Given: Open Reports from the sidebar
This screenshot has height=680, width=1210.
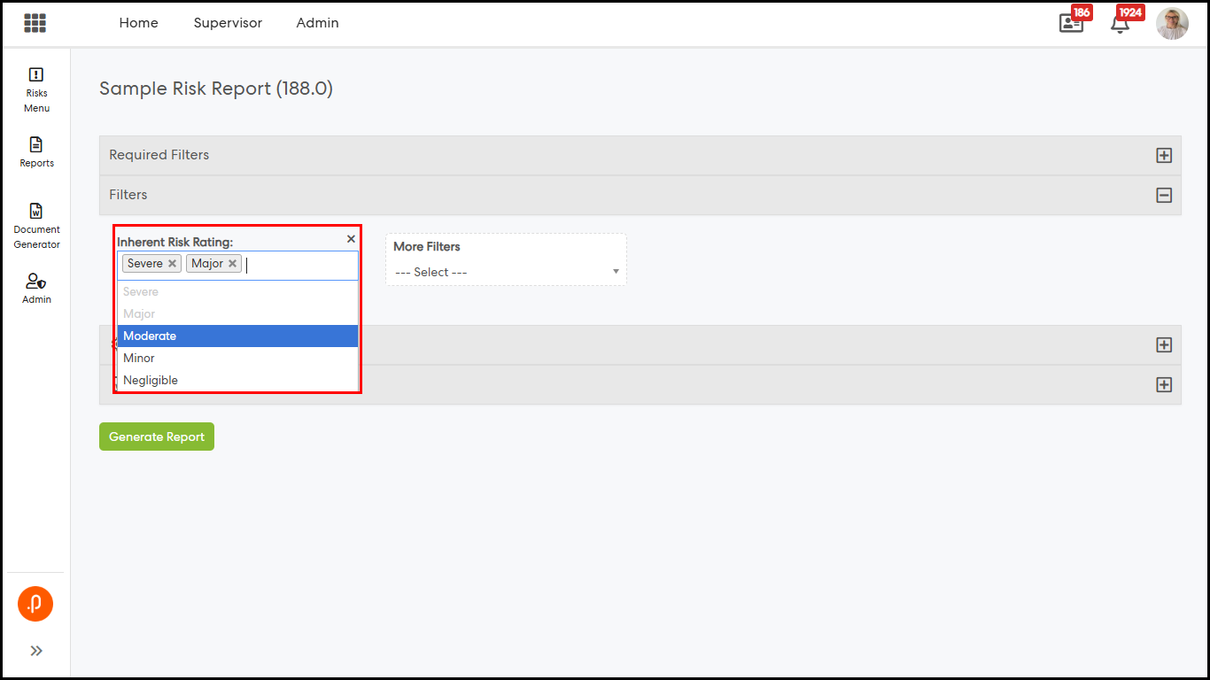Looking at the screenshot, I should [36, 151].
